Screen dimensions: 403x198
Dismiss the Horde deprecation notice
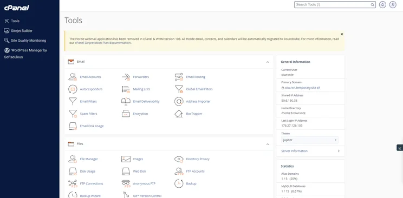coord(342,34)
